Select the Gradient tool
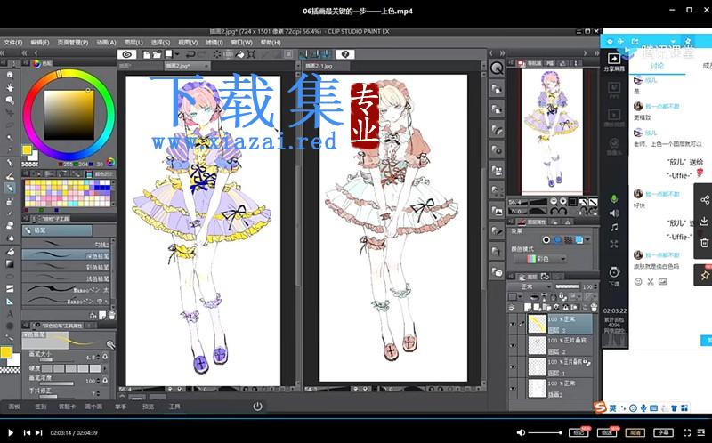Screen dimensions: 712x443 pyautogui.click(x=10, y=263)
